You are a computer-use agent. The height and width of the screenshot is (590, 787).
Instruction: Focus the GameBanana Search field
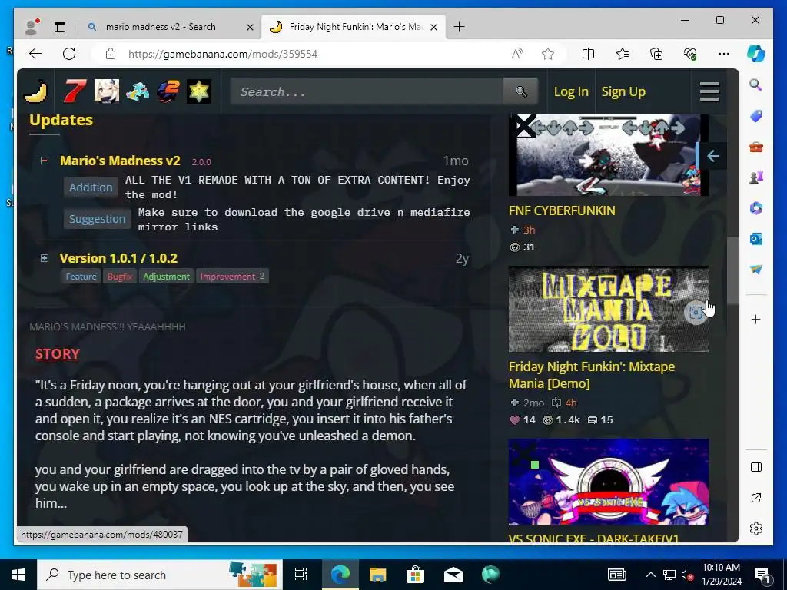367,91
